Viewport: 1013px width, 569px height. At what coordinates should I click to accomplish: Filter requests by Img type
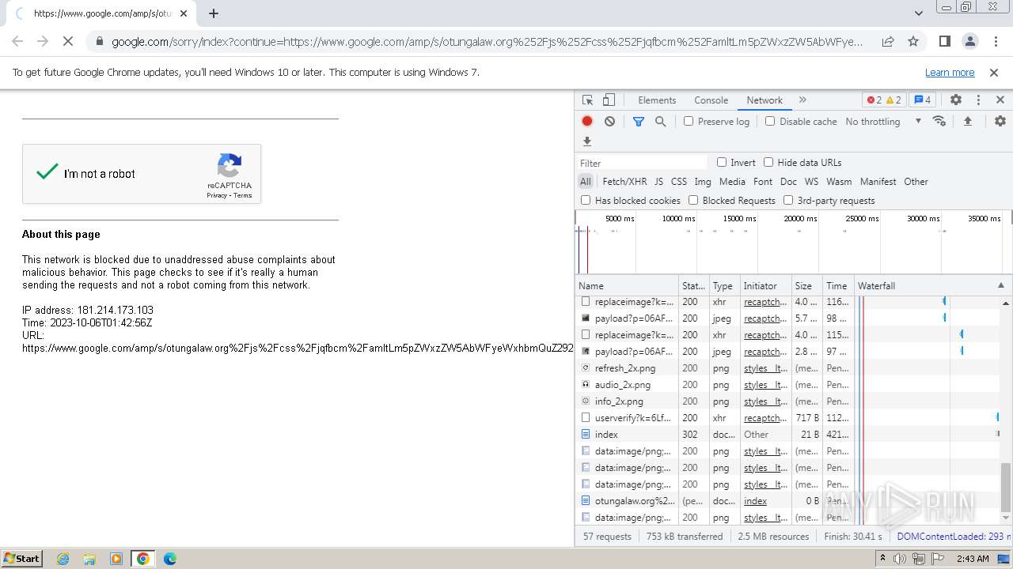[703, 181]
